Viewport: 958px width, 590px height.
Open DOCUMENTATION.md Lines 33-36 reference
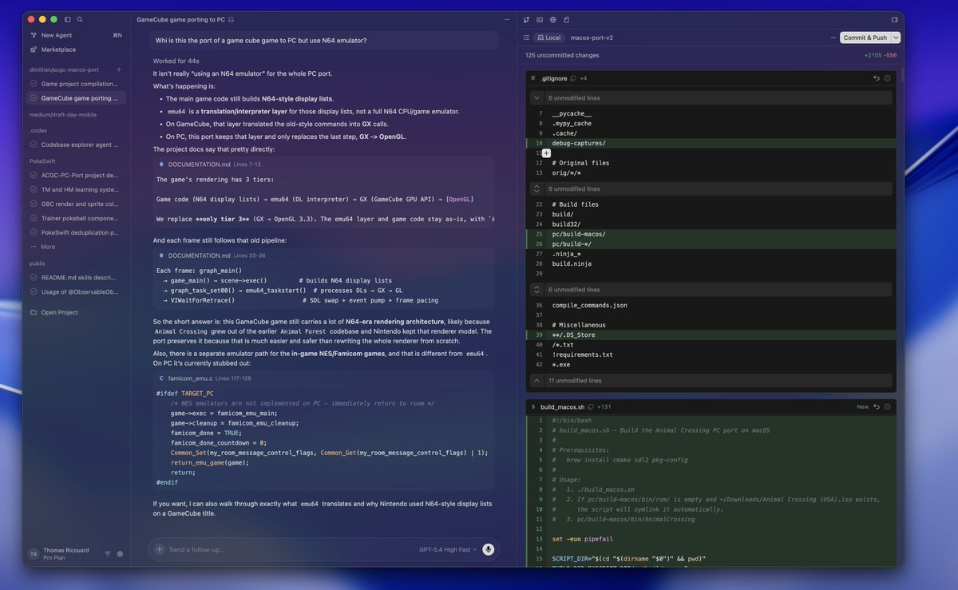[212, 255]
